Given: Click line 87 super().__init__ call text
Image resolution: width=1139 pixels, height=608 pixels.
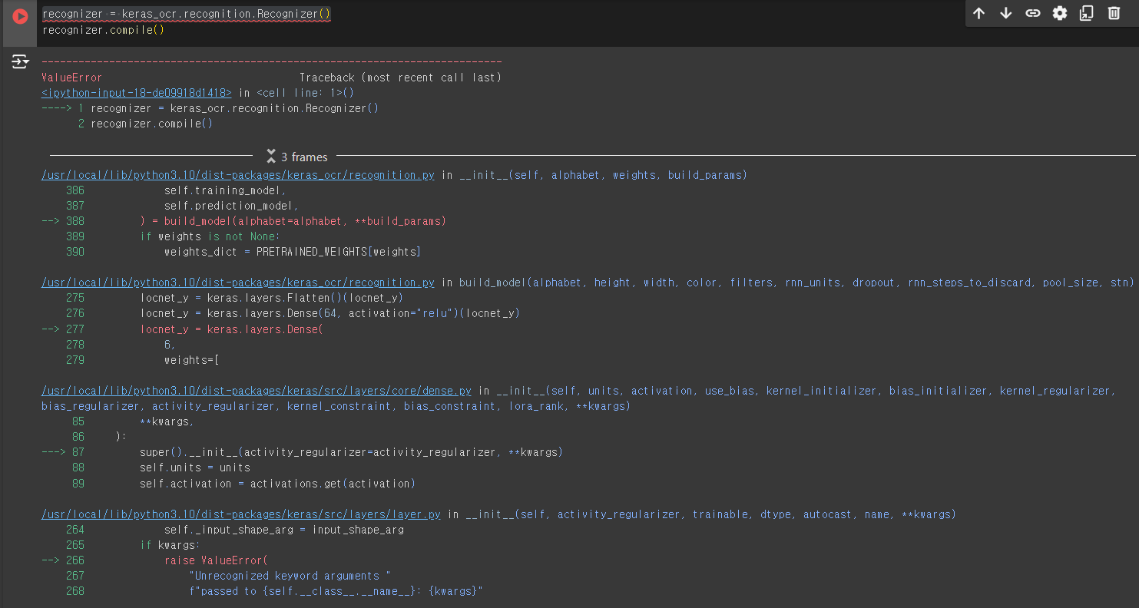Looking at the screenshot, I should pos(351,452).
